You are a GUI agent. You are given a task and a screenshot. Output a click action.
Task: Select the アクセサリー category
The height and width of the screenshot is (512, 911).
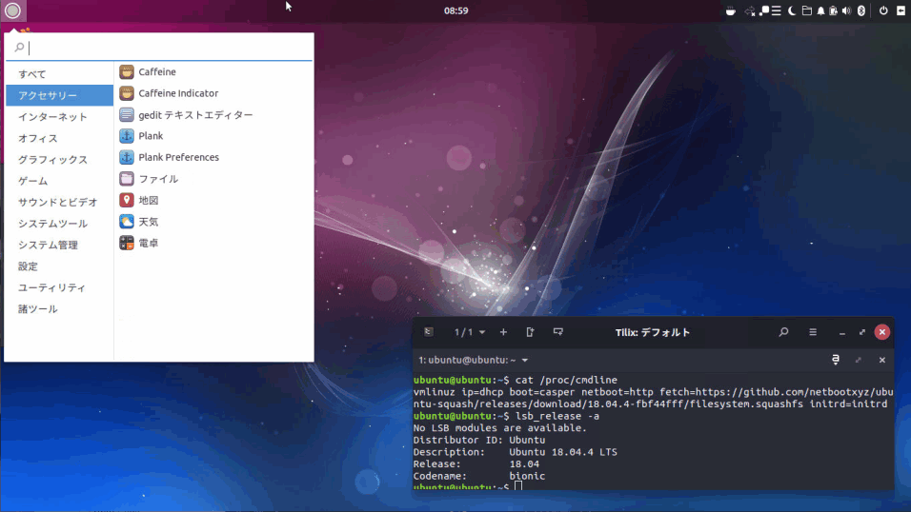pyautogui.click(x=59, y=95)
